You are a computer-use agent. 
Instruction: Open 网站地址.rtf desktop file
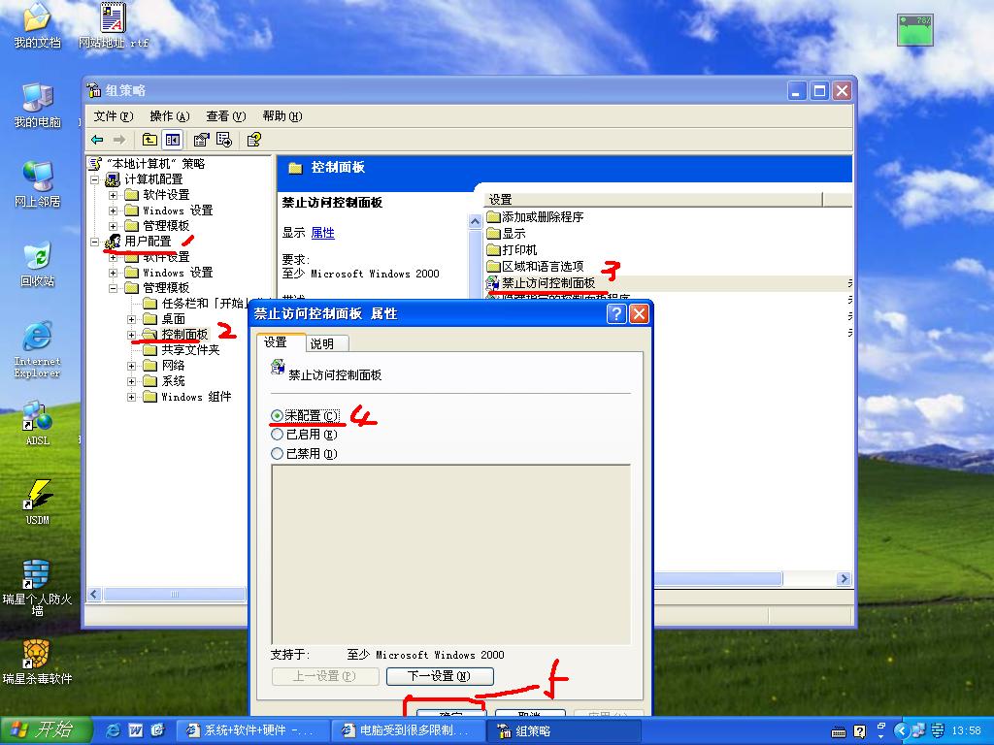[x=113, y=25]
